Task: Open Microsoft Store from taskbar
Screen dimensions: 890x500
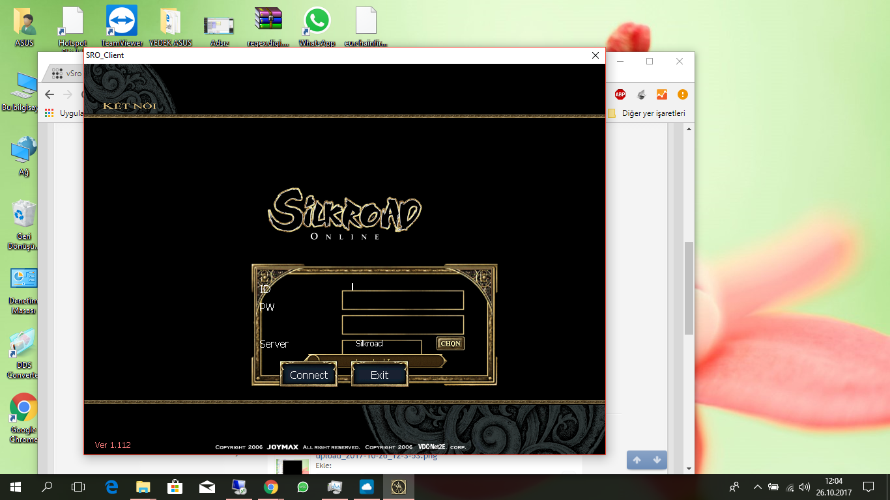Action: coord(175,486)
